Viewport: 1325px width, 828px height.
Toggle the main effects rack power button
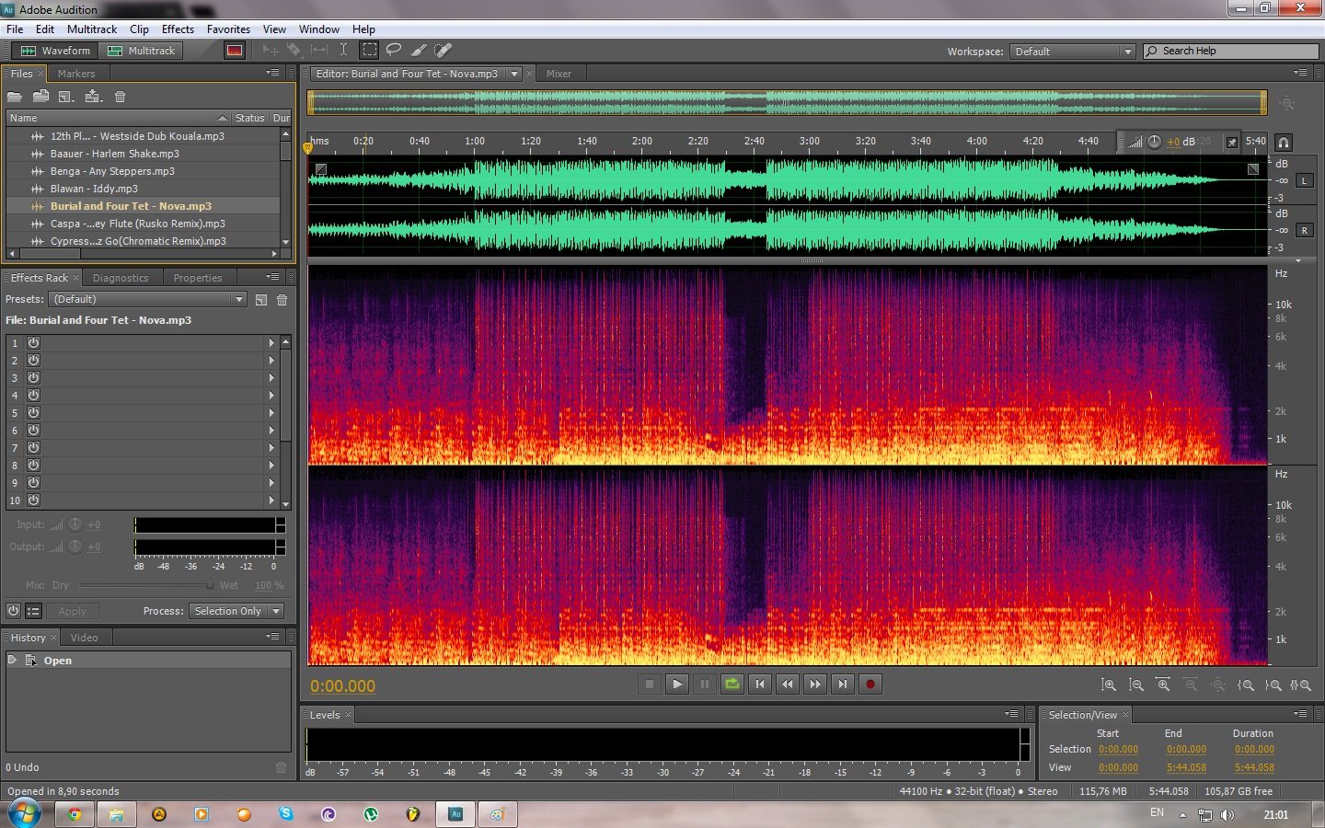(13, 611)
